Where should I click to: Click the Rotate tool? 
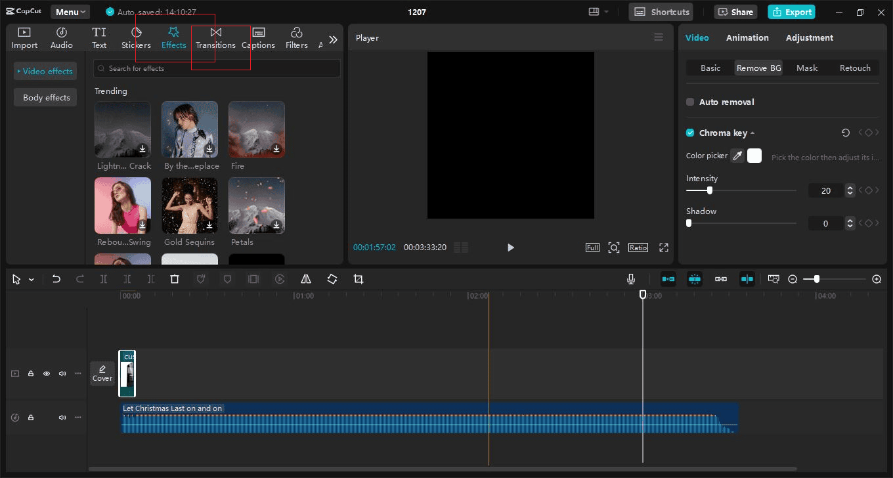click(332, 279)
